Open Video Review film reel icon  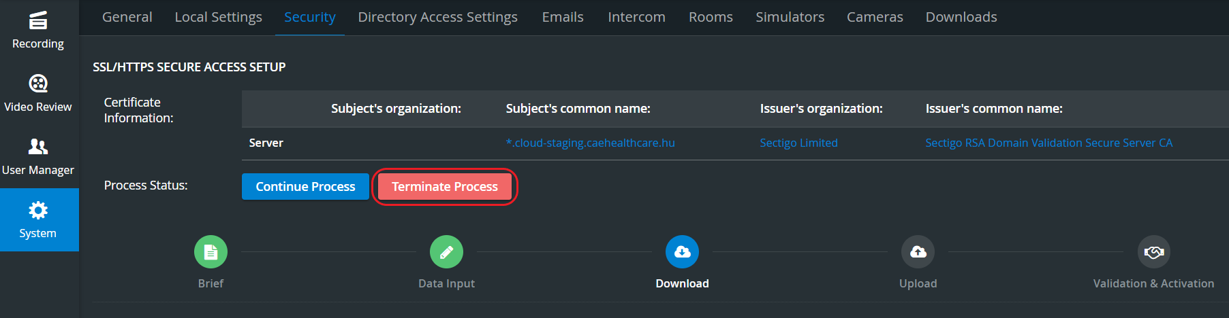pyautogui.click(x=38, y=84)
